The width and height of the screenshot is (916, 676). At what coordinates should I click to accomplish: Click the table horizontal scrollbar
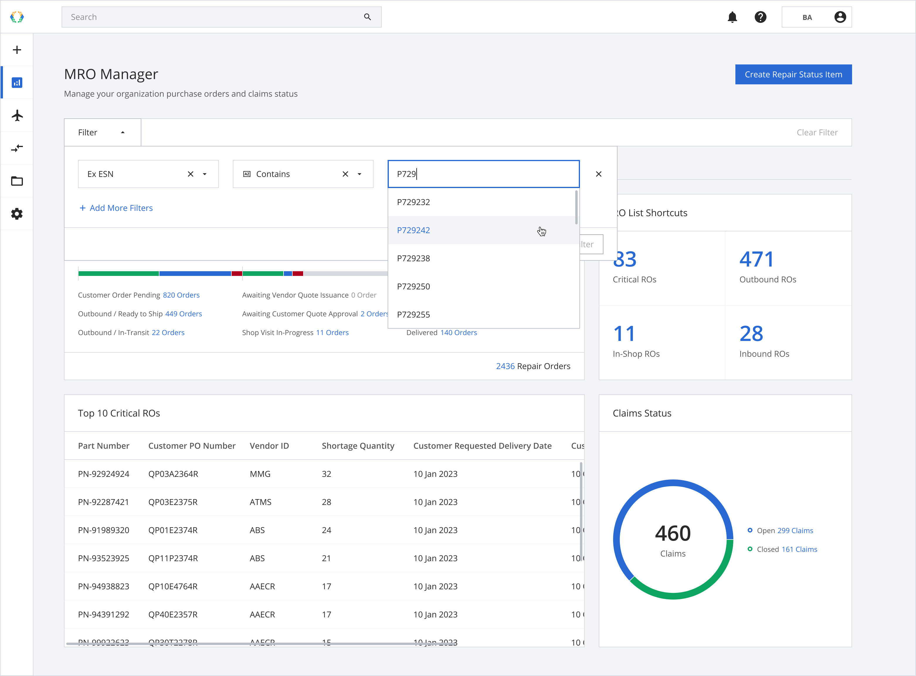pyautogui.click(x=261, y=644)
